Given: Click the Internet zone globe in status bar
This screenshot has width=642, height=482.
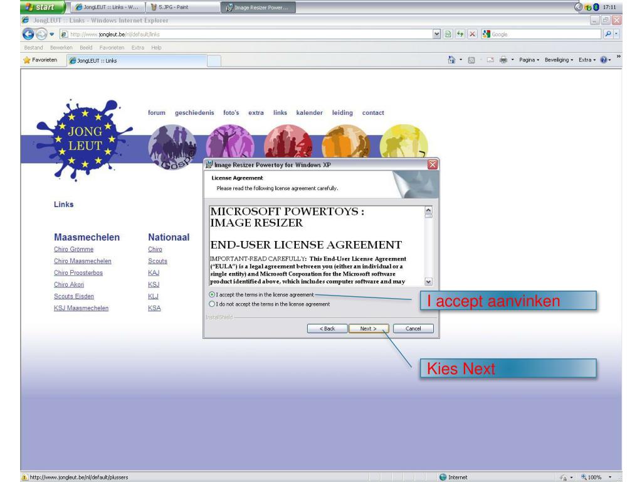Looking at the screenshot, I should (x=443, y=477).
